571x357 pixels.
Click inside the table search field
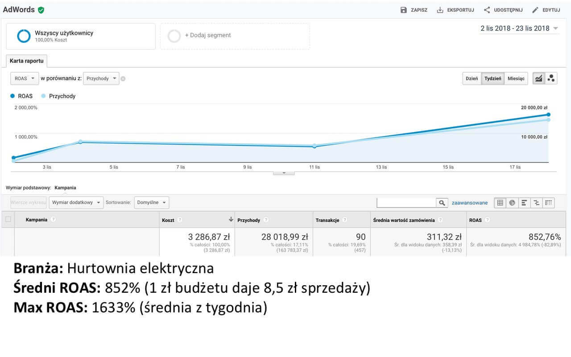406,203
